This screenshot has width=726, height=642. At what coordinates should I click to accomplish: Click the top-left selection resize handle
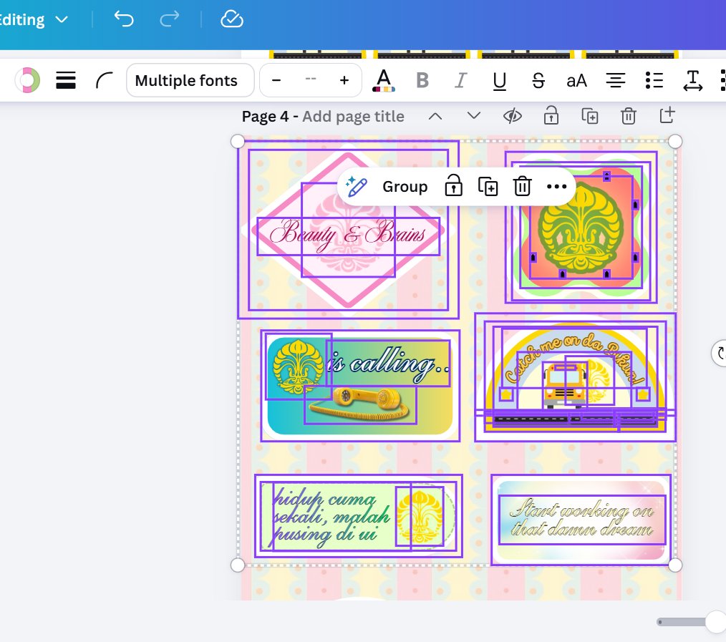click(238, 141)
